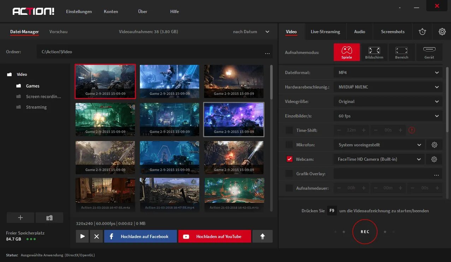451x262 pixels.
Task: Play the selected video recording
Action: coord(82,237)
